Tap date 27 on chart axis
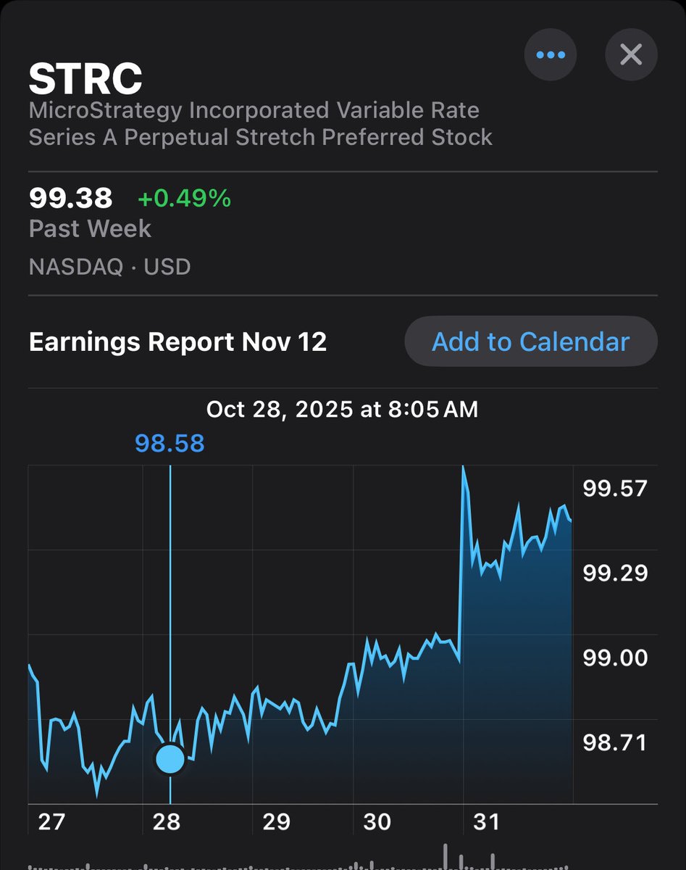 51,822
